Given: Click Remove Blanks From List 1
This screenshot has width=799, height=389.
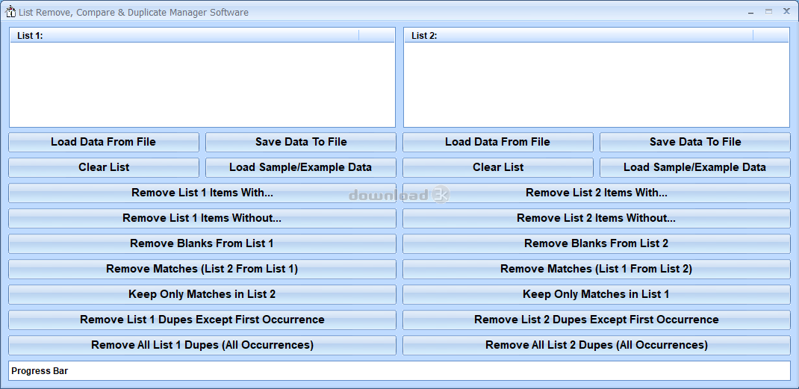Looking at the screenshot, I should click(202, 243).
